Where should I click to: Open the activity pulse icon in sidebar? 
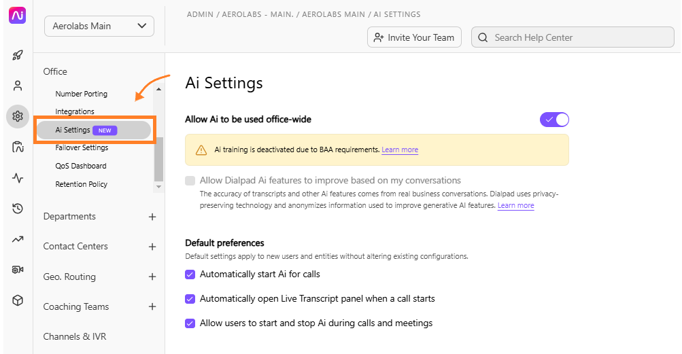18,178
